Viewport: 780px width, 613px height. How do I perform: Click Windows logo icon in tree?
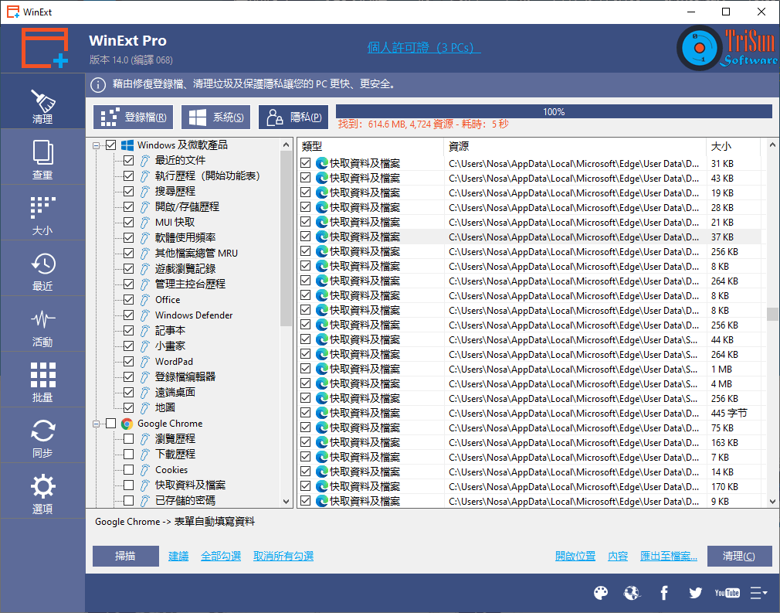coord(127,145)
